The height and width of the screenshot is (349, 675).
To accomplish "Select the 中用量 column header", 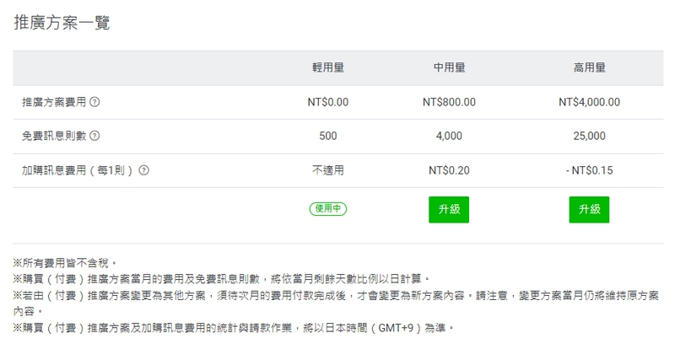I will 449,68.
